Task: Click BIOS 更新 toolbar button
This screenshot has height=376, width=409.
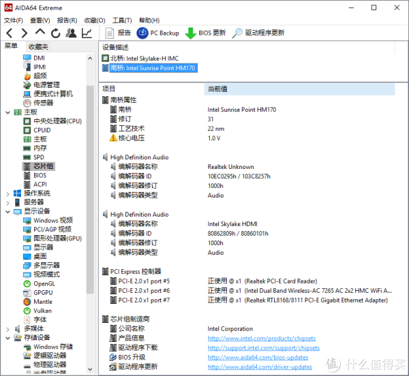Action: pyautogui.click(x=205, y=33)
